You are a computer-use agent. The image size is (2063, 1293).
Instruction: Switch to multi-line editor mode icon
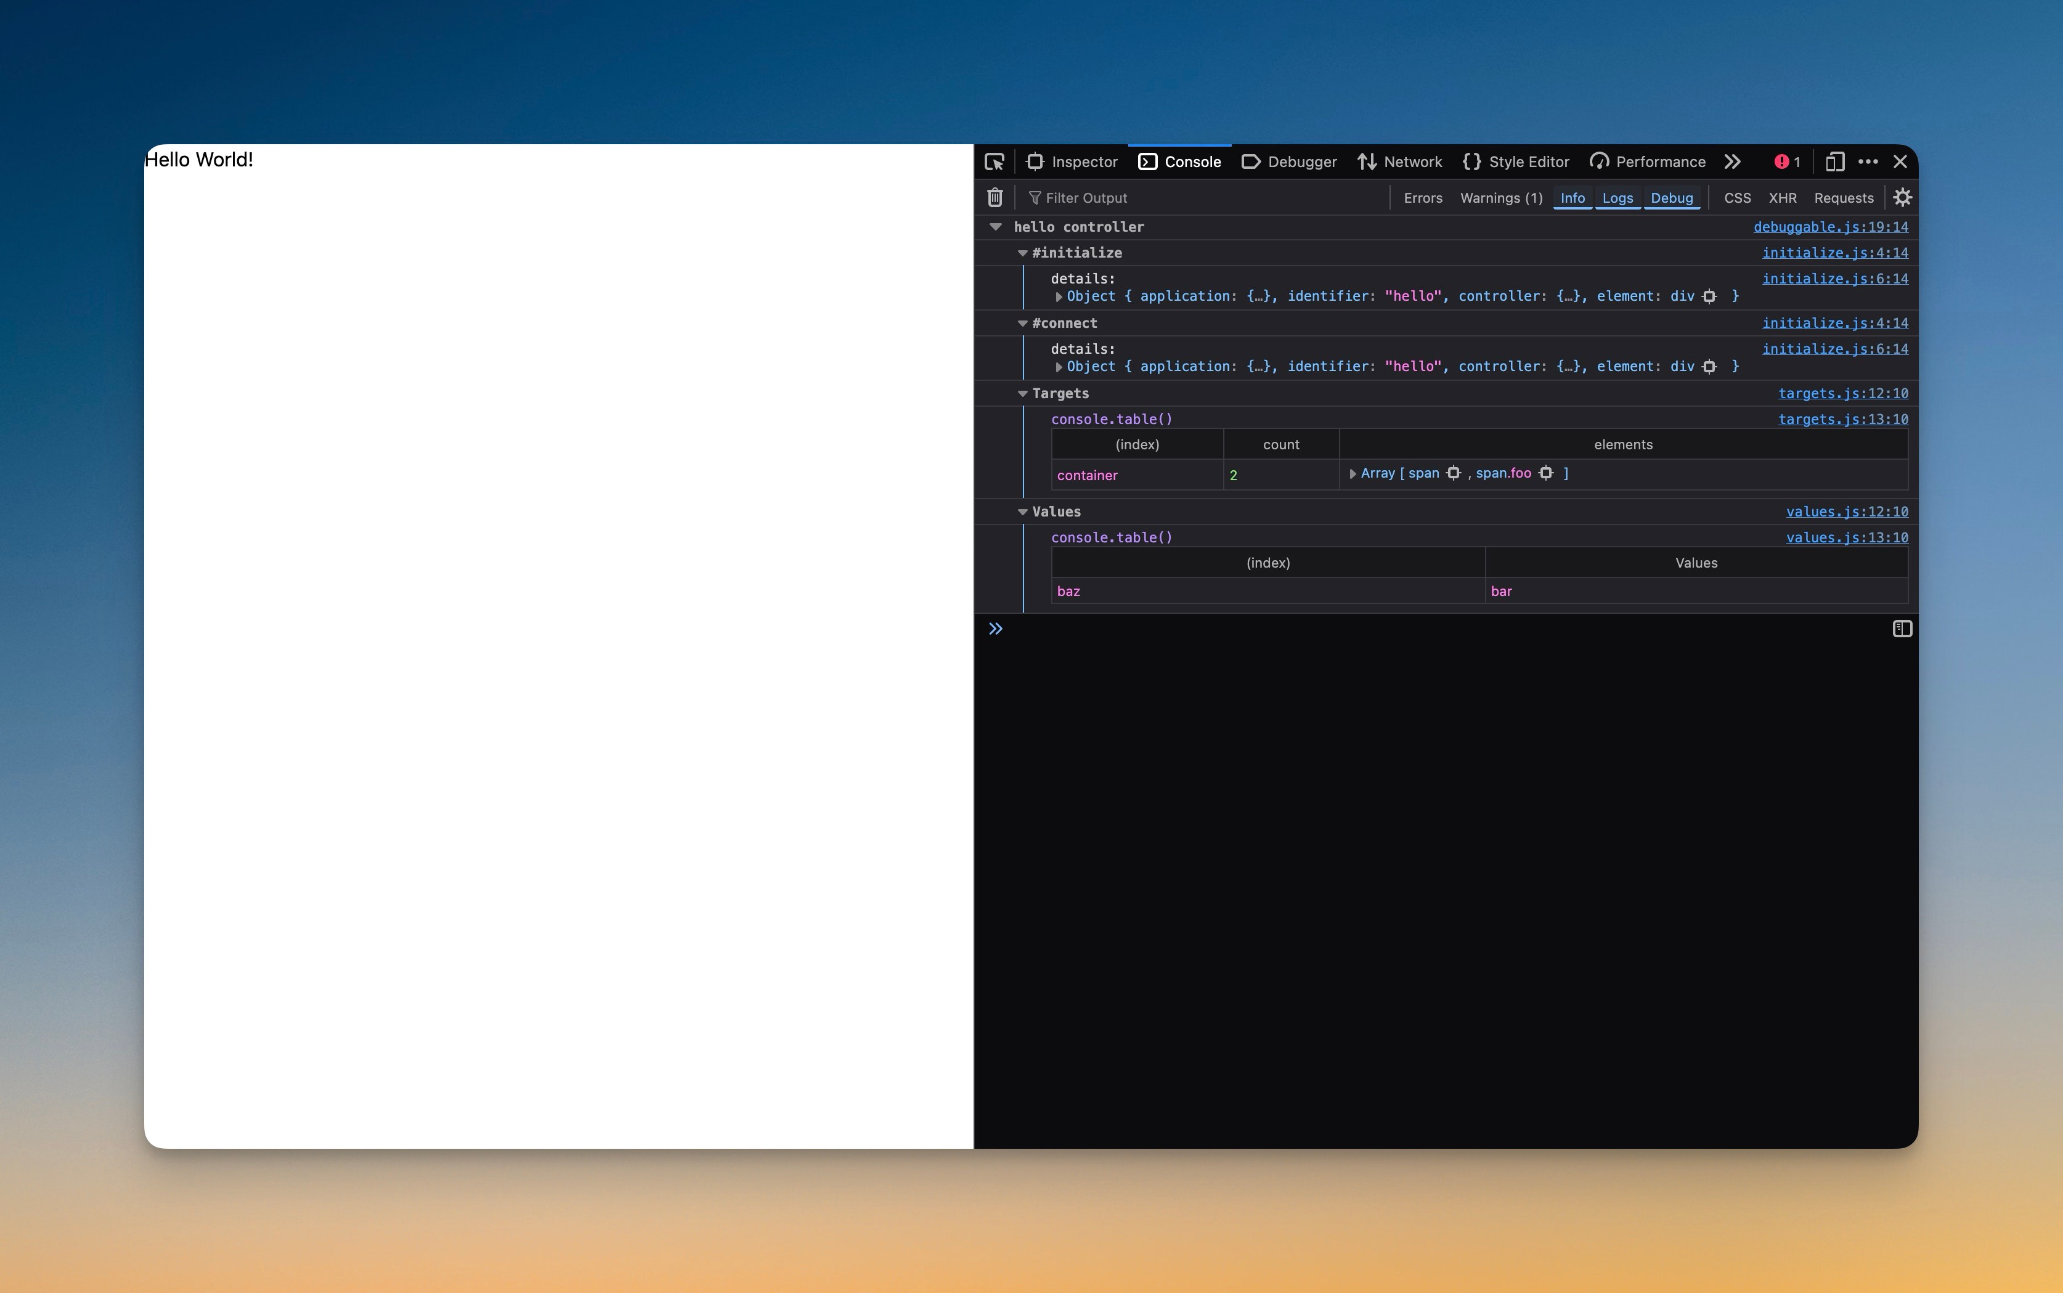[x=1902, y=629]
